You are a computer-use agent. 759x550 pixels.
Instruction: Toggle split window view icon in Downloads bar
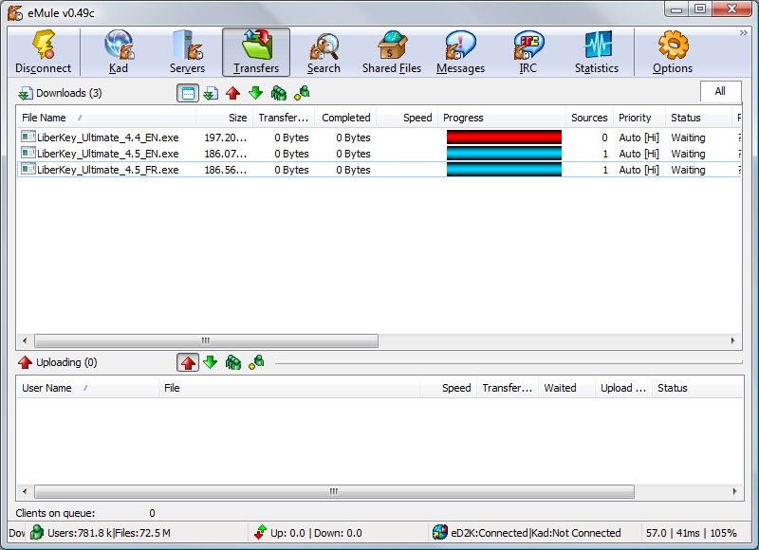(x=188, y=93)
